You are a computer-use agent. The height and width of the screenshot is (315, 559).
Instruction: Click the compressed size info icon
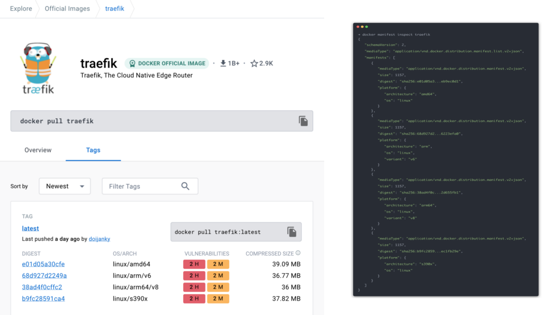(298, 253)
